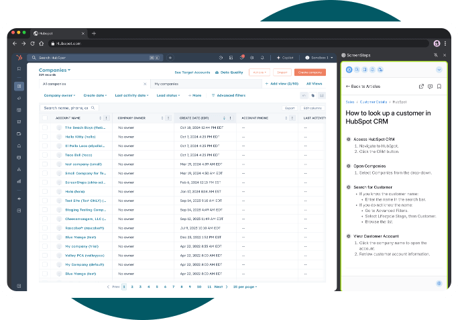Open The Beach Boys company record
458x320 pixels.
pos(85,127)
